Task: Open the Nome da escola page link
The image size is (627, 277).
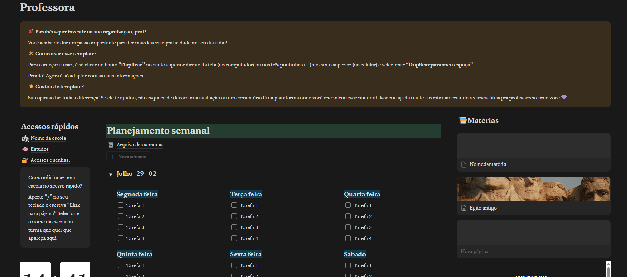Action: click(x=48, y=138)
